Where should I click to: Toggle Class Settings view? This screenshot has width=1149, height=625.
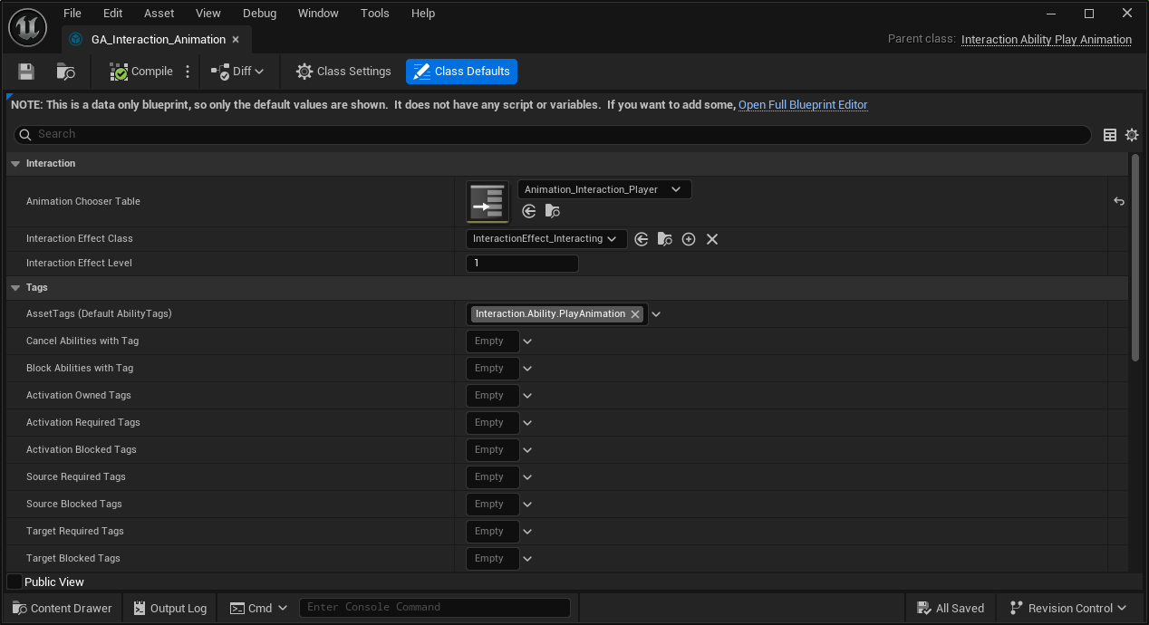point(343,71)
